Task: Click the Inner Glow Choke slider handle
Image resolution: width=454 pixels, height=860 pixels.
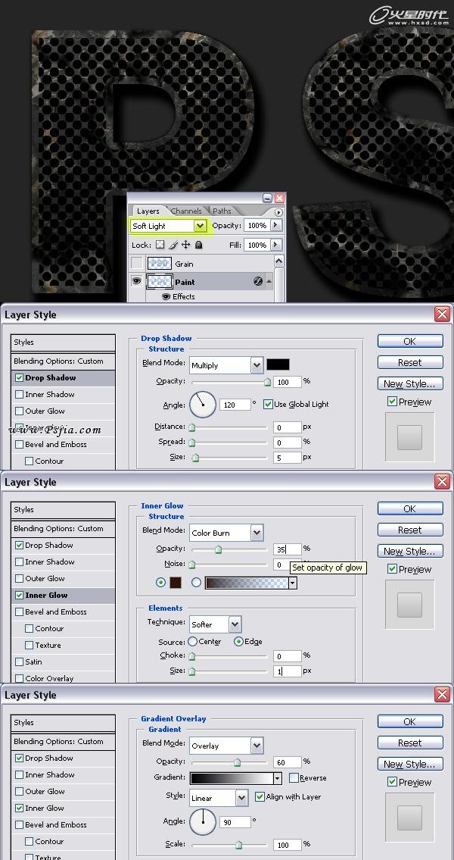Action: (x=192, y=656)
